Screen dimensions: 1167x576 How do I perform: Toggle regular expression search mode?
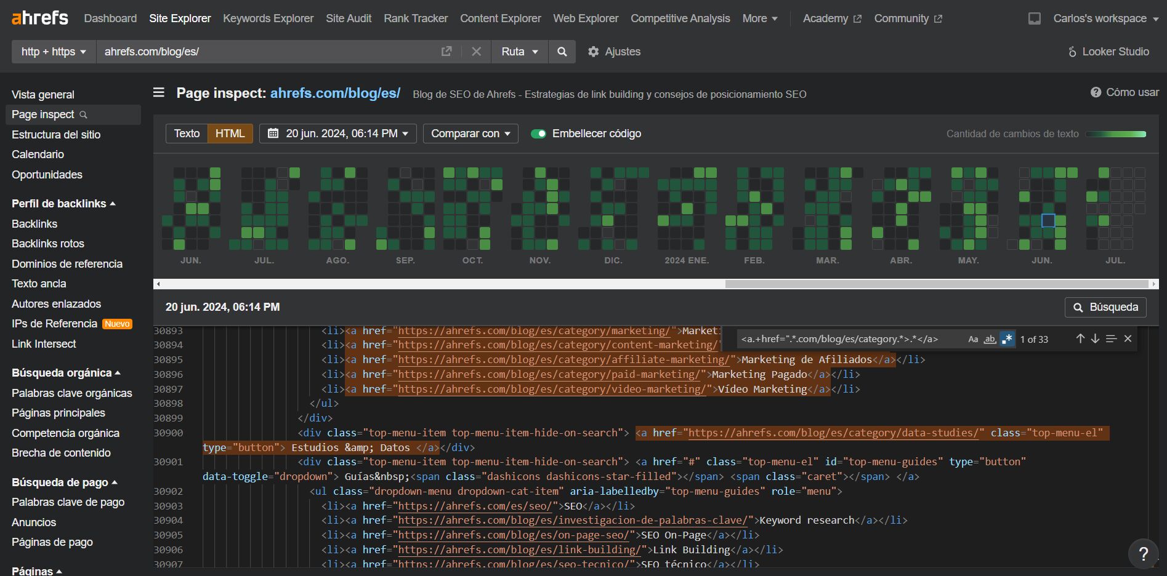1007,339
